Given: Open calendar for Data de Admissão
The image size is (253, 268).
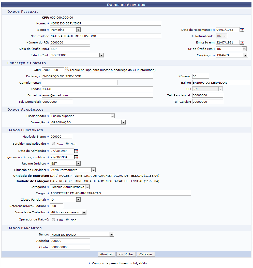Looking at the screenshot, I should [76, 151].
